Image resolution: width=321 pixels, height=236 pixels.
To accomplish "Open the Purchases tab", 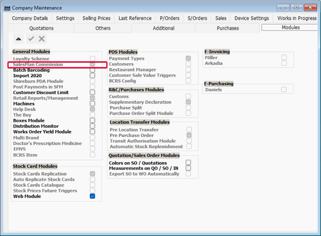I will click(x=228, y=28).
